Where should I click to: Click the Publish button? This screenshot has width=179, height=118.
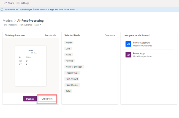(30, 99)
